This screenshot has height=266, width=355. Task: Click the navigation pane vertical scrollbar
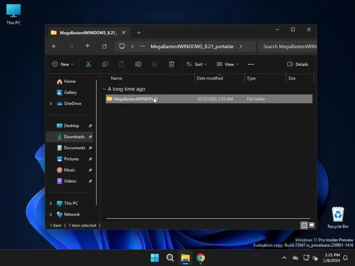(x=96, y=142)
